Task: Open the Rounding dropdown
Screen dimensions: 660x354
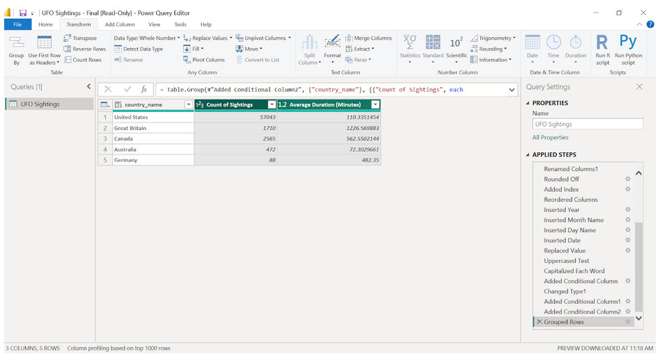Action: 505,49
